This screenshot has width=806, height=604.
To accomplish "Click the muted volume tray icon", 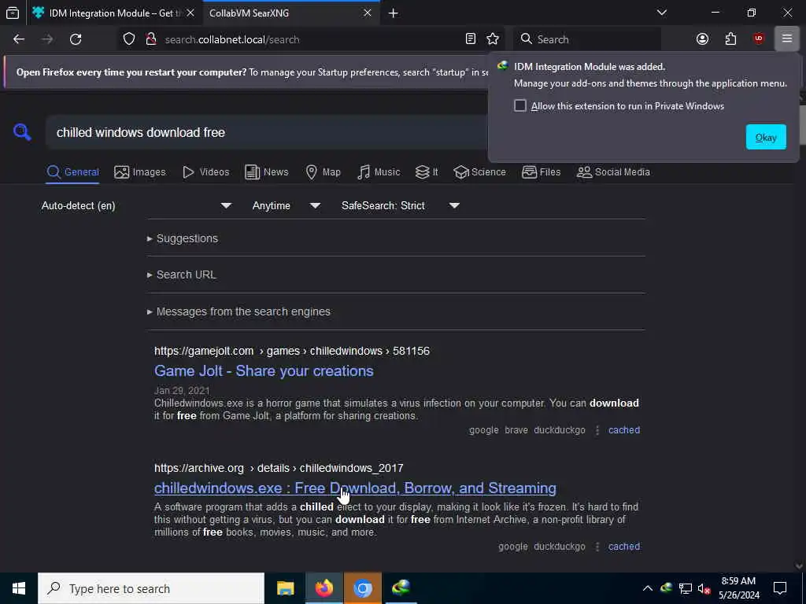I will 704,588.
